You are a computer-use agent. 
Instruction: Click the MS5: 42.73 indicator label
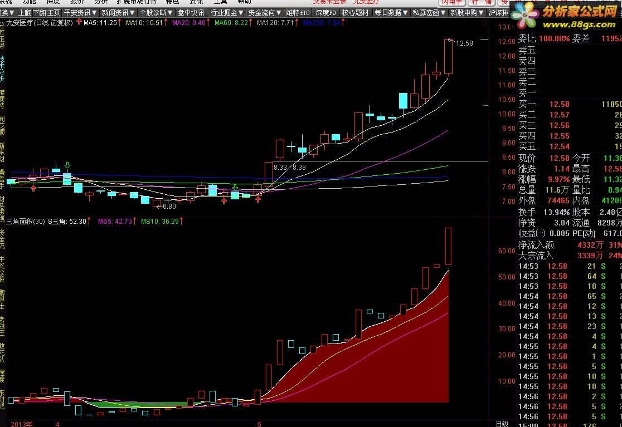115,222
